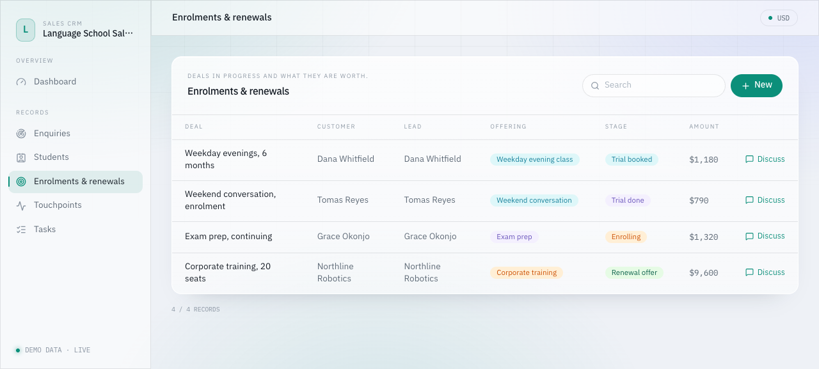Click the $9,600 amount
Image resolution: width=819 pixels, height=369 pixels.
click(x=704, y=272)
